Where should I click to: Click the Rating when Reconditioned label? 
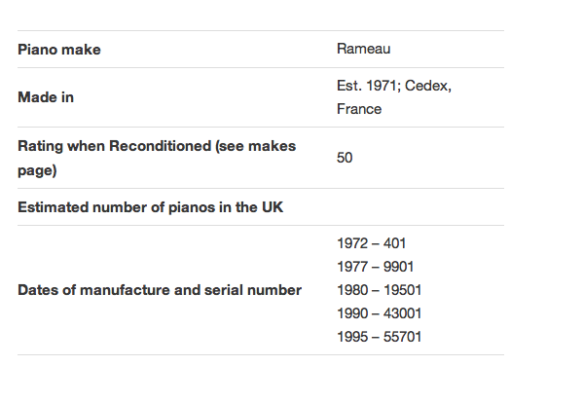157,158
